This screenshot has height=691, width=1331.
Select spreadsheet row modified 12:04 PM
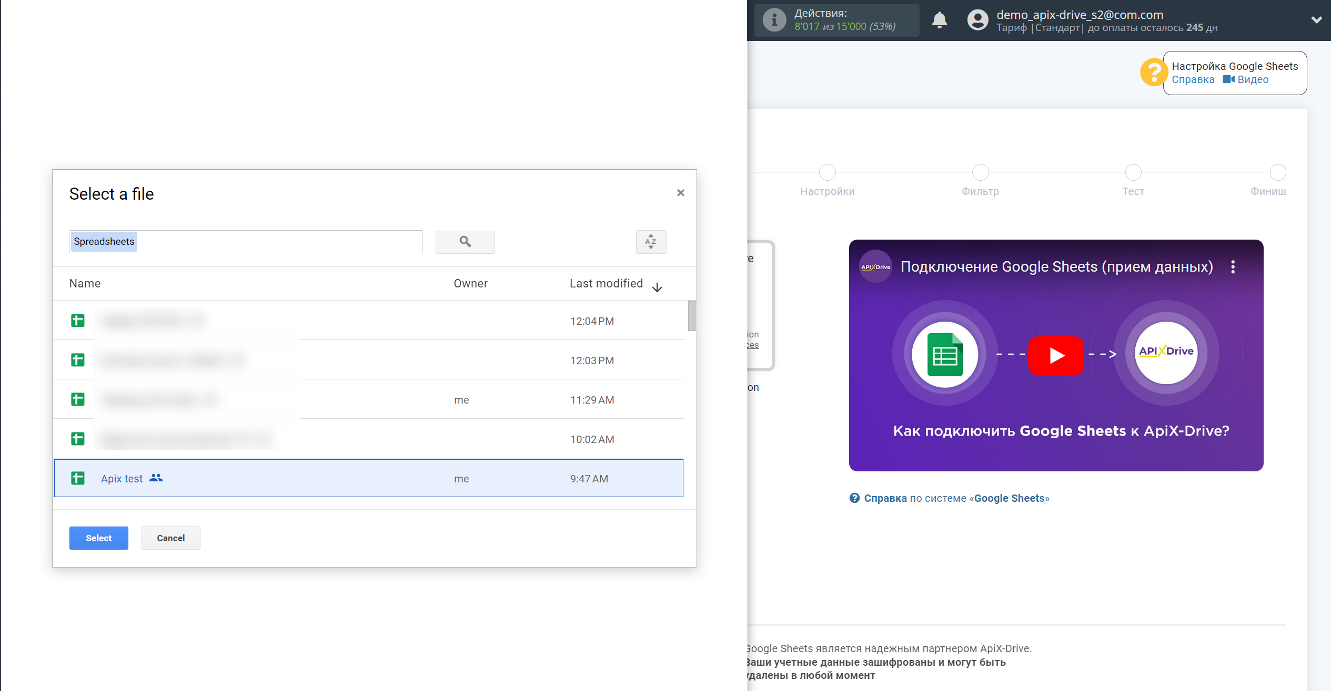[x=368, y=321]
